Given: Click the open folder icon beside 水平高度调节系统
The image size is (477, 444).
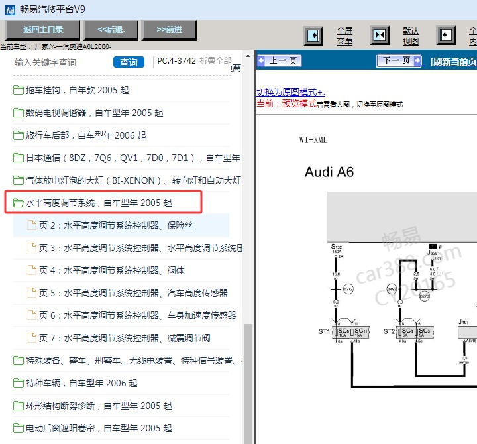Looking at the screenshot, I should tap(19, 203).
